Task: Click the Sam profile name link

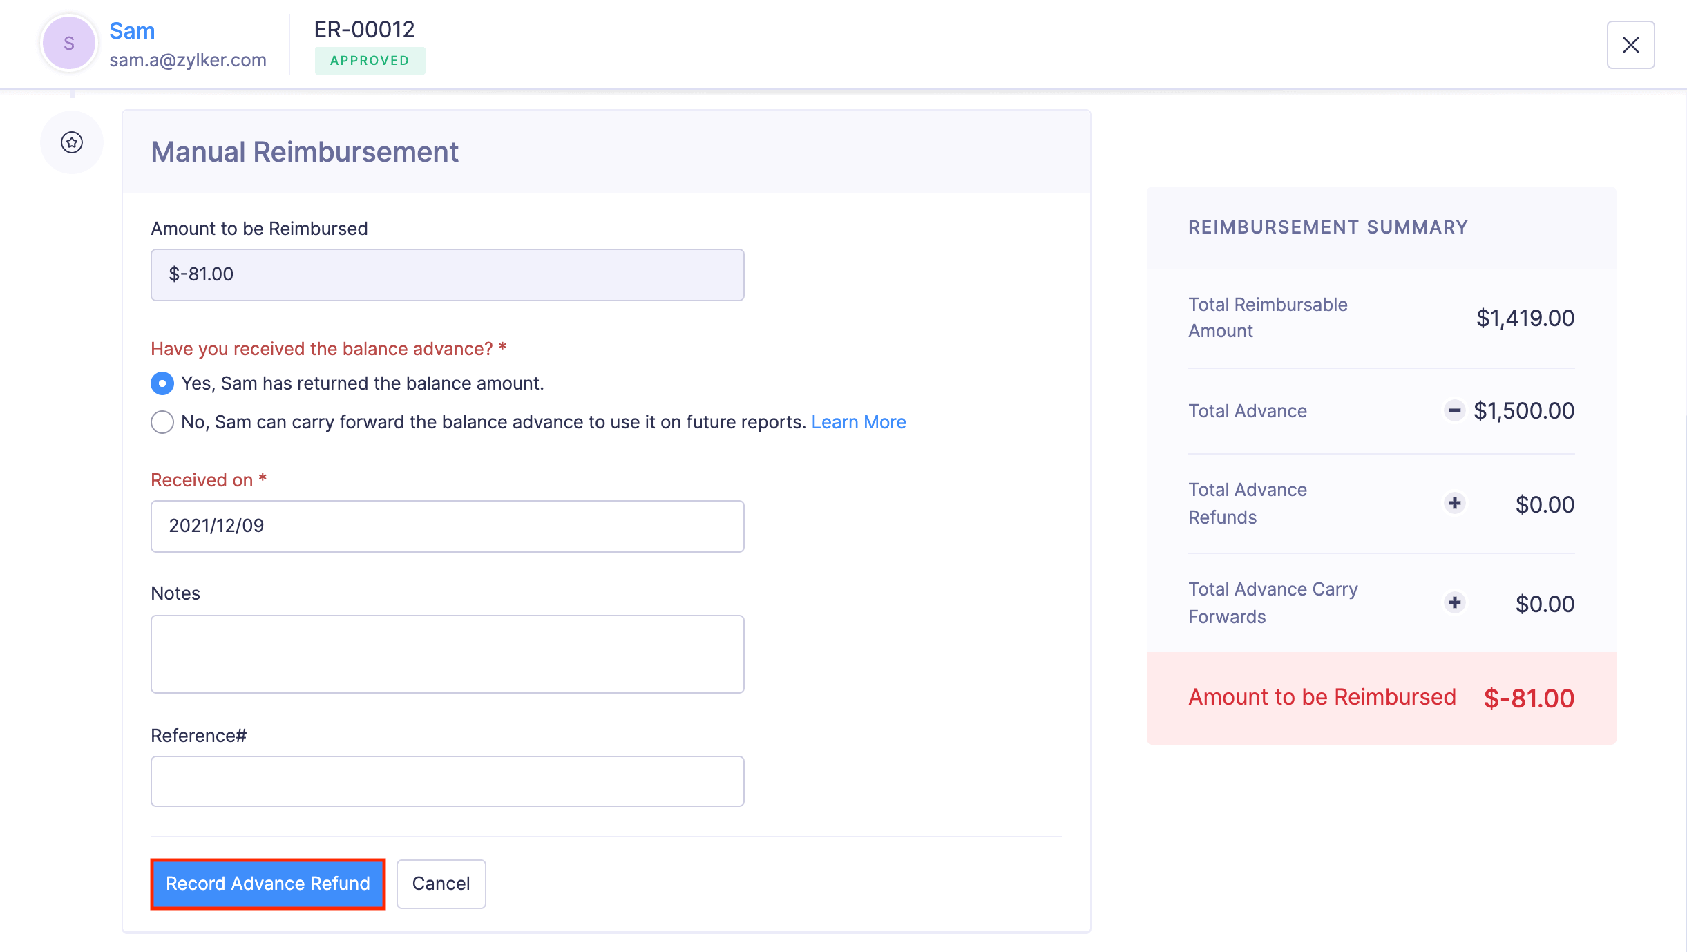Action: pos(132,30)
